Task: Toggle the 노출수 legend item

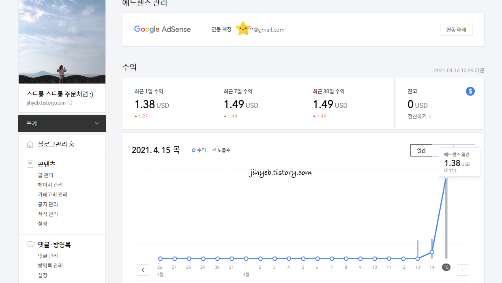Action: click(x=221, y=150)
